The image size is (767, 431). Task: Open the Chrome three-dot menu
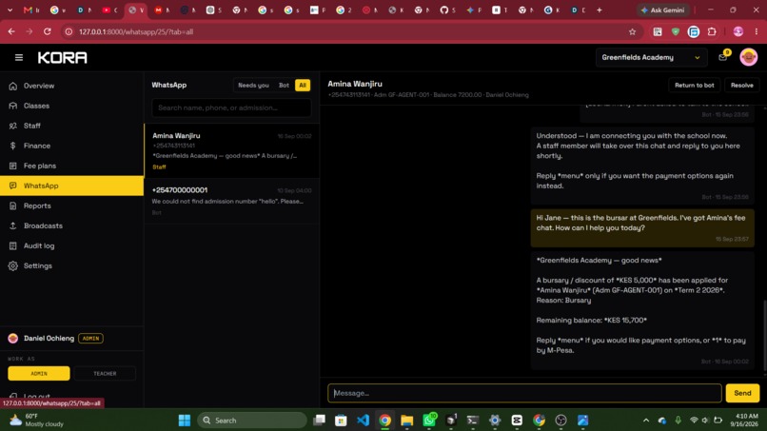[757, 31]
